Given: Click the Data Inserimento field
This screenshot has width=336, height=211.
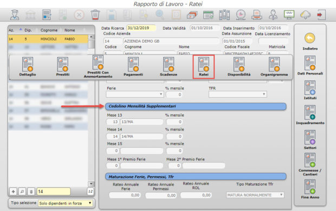Looking at the screenshot, I should [273, 28].
